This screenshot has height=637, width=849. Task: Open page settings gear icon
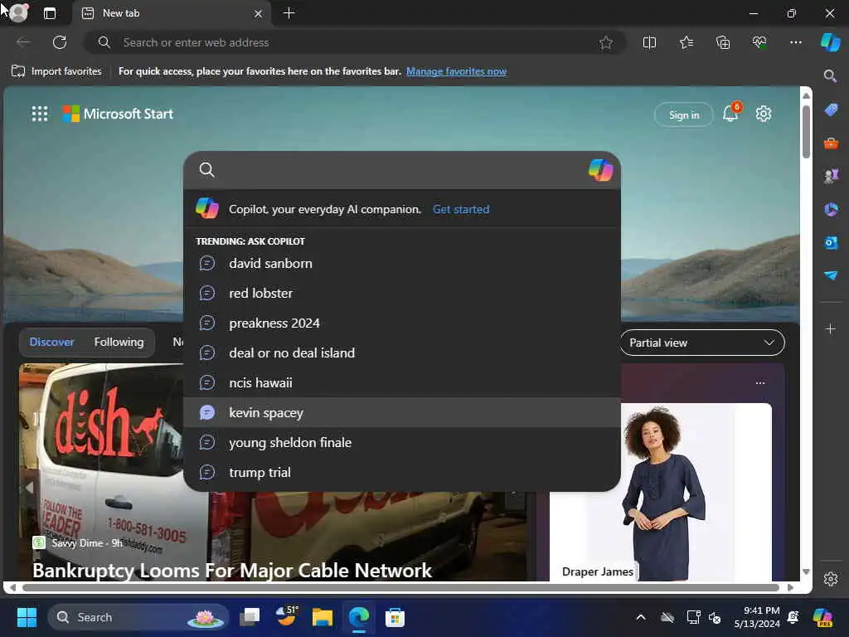point(764,114)
